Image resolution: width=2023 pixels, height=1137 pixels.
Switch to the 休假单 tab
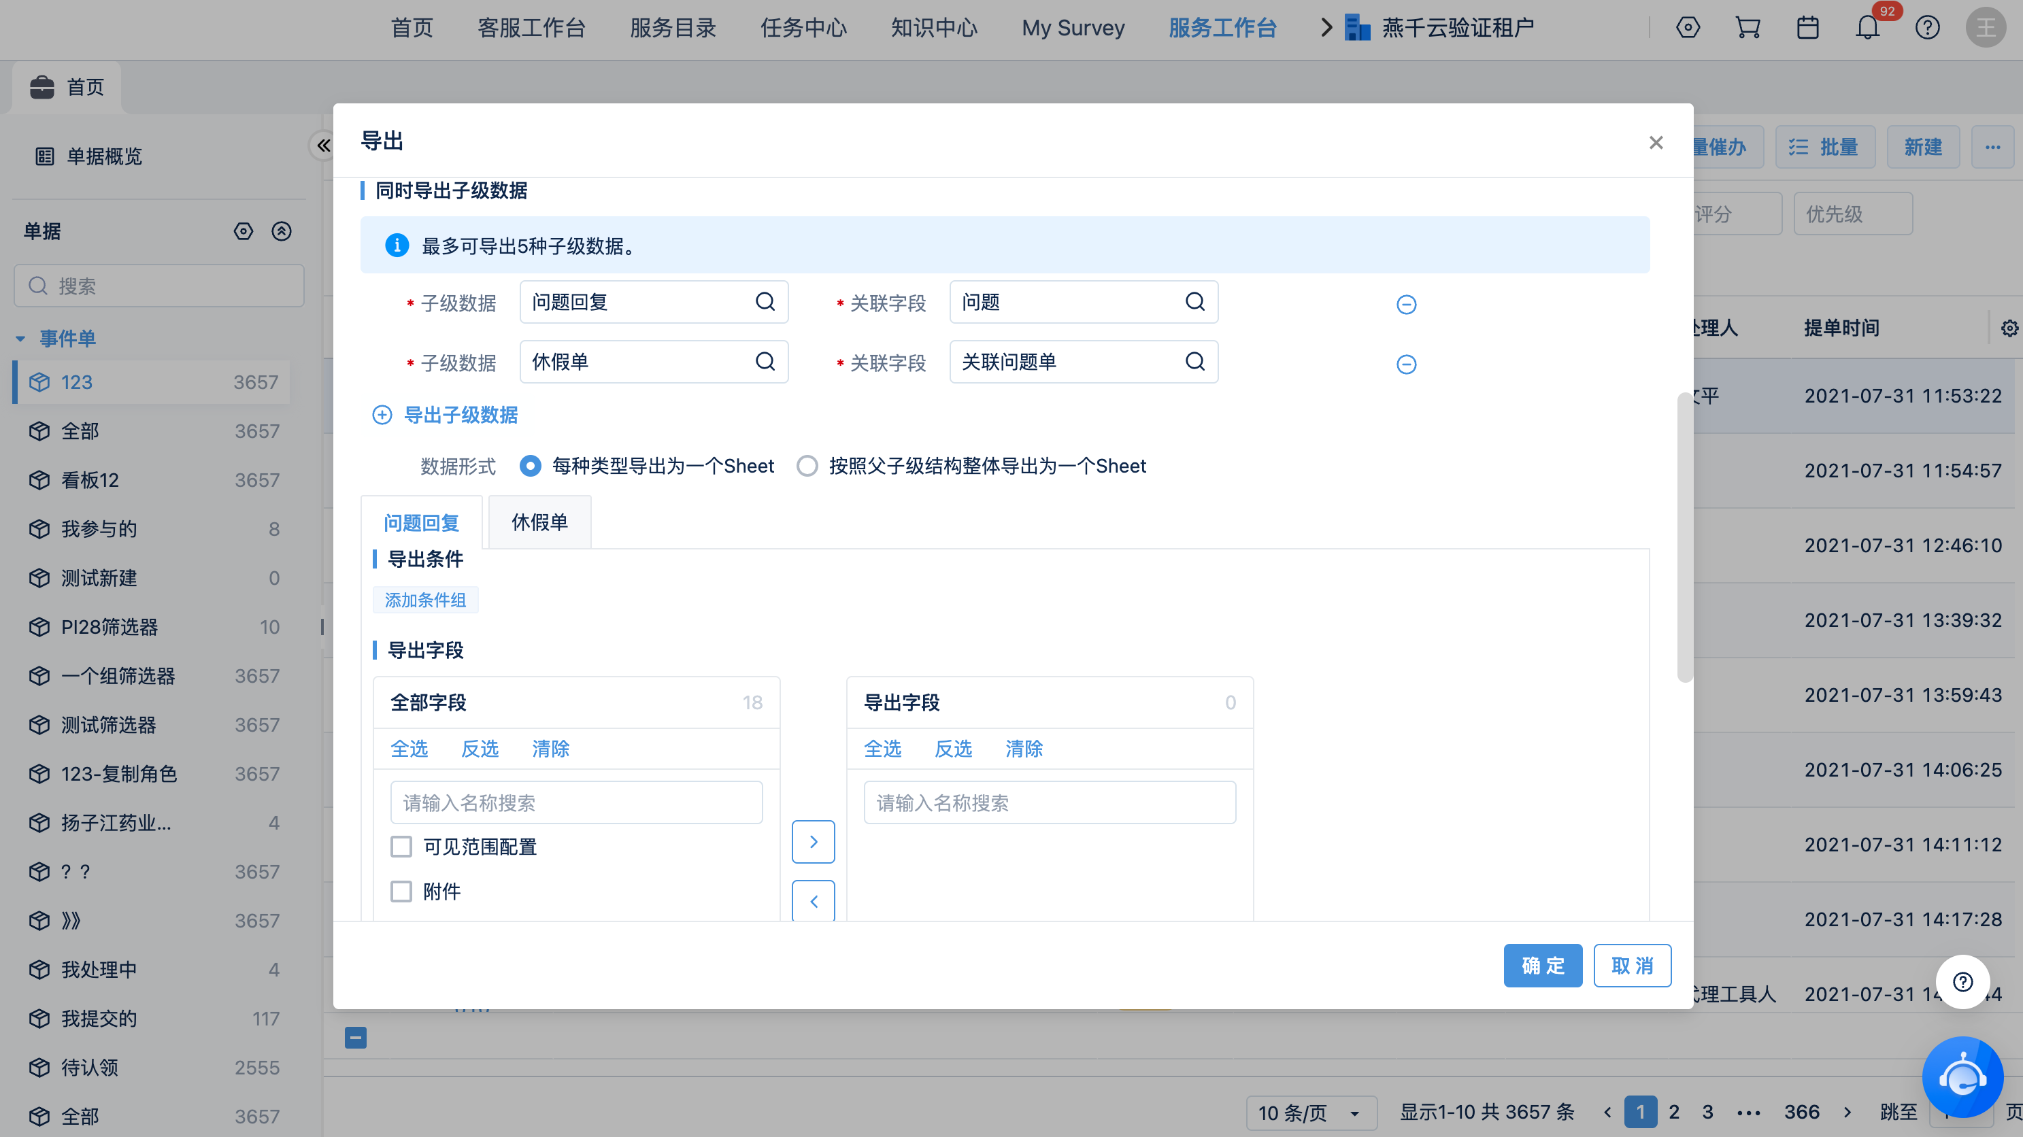[539, 522]
